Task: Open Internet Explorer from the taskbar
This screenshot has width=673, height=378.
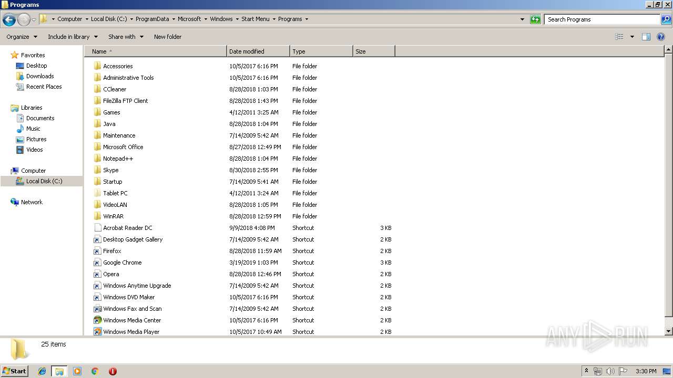Action: click(42, 371)
